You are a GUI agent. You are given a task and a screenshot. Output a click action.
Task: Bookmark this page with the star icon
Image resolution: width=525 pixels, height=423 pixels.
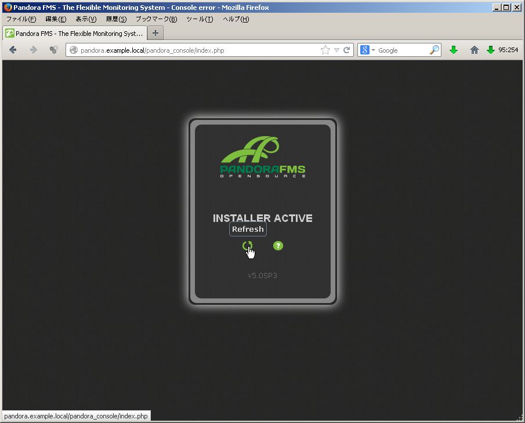pyautogui.click(x=325, y=50)
